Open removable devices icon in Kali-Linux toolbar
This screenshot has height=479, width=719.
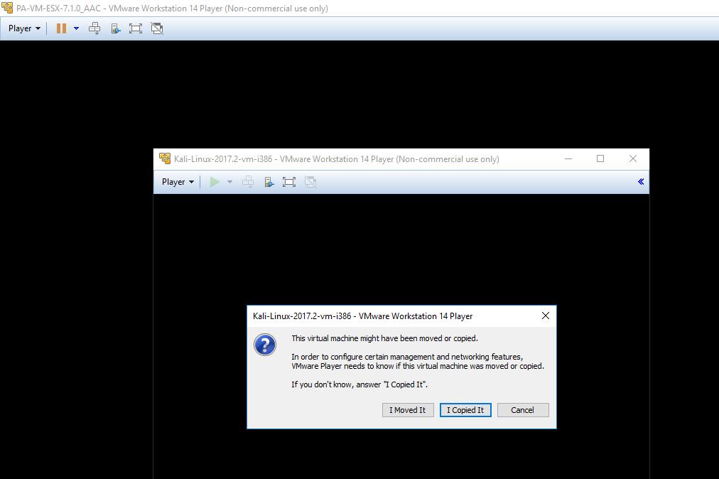pyautogui.click(x=269, y=182)
